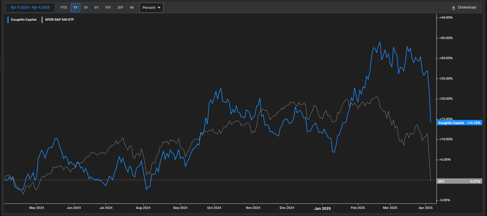This screenshot has height=216, width=487.
Task: Click the May 2024 axis label
Action: tap(36, 208)
